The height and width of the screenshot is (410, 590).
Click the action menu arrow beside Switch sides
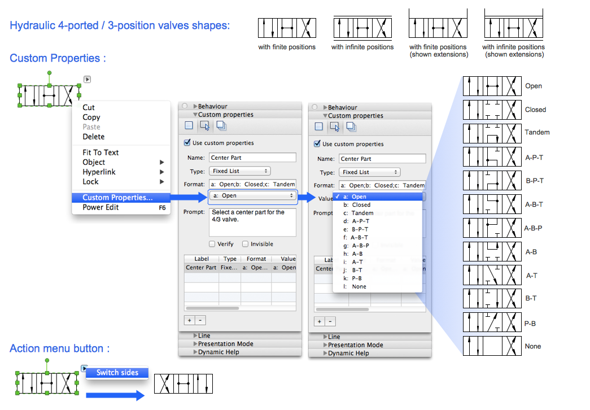(x=84, y=368)
